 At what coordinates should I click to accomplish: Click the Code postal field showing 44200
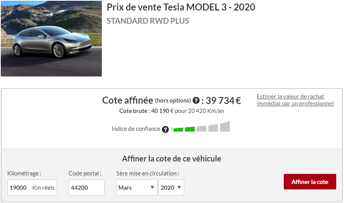click(x=87, y=187)
